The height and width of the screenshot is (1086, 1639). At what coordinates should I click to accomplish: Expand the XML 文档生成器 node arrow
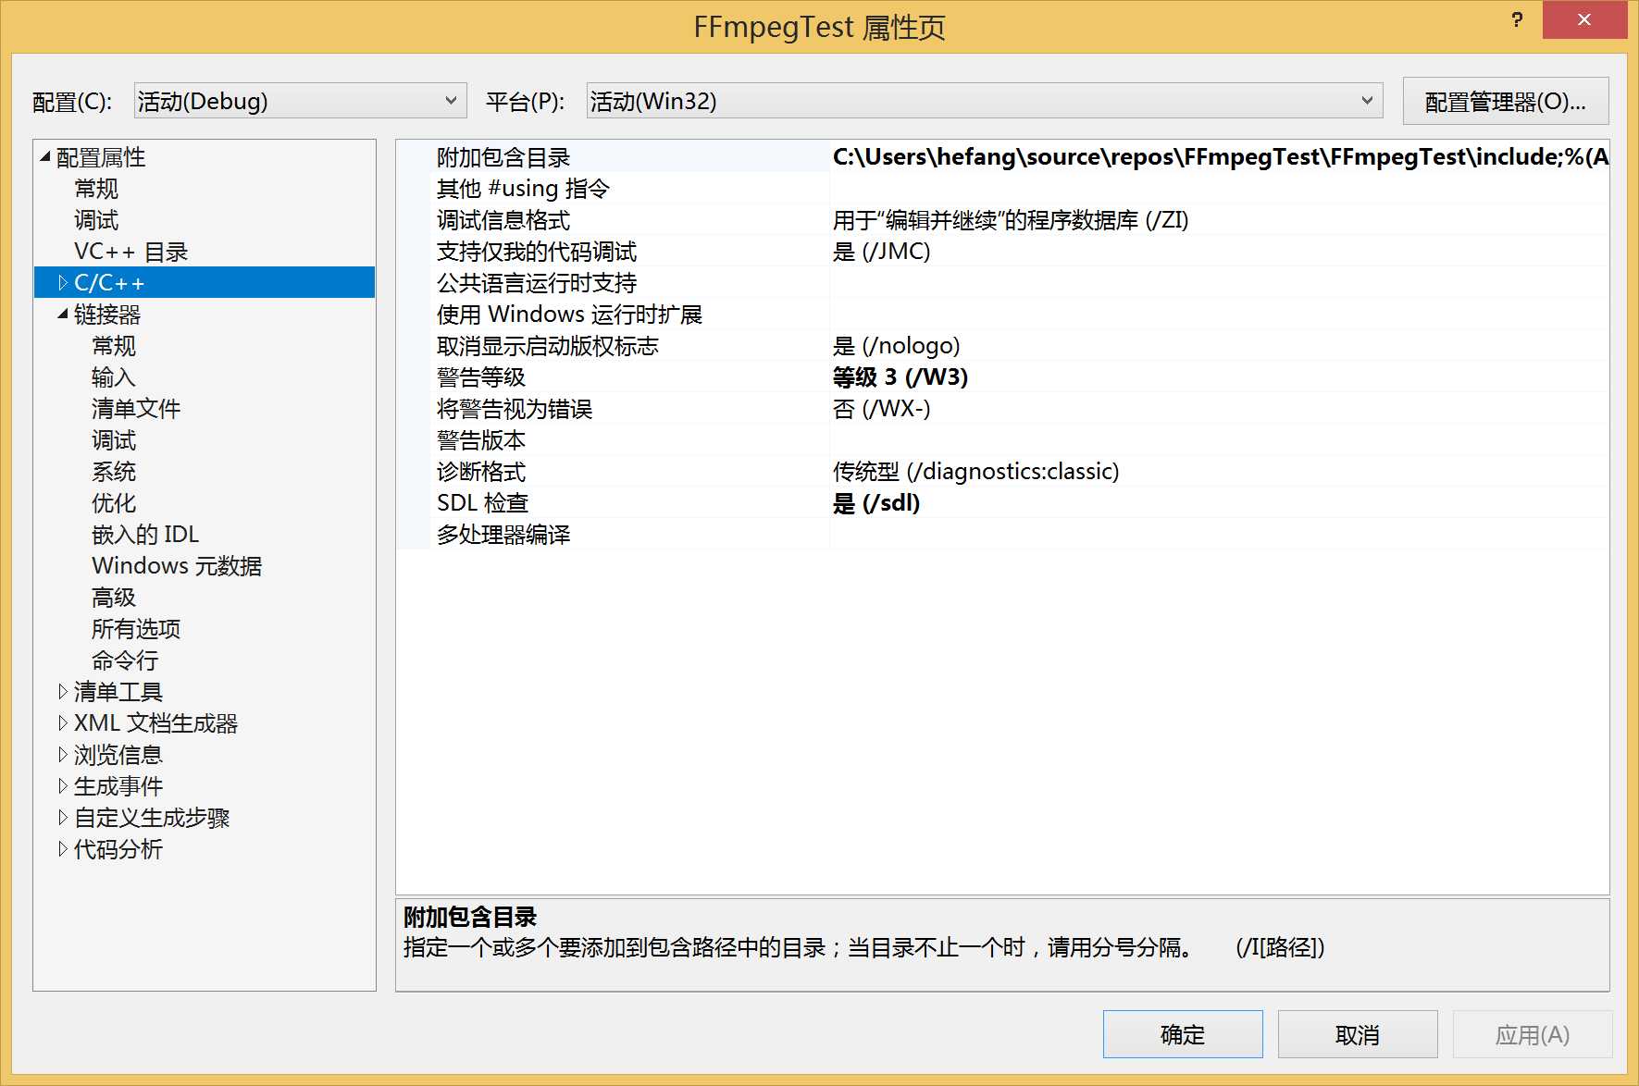pos(63,723)
